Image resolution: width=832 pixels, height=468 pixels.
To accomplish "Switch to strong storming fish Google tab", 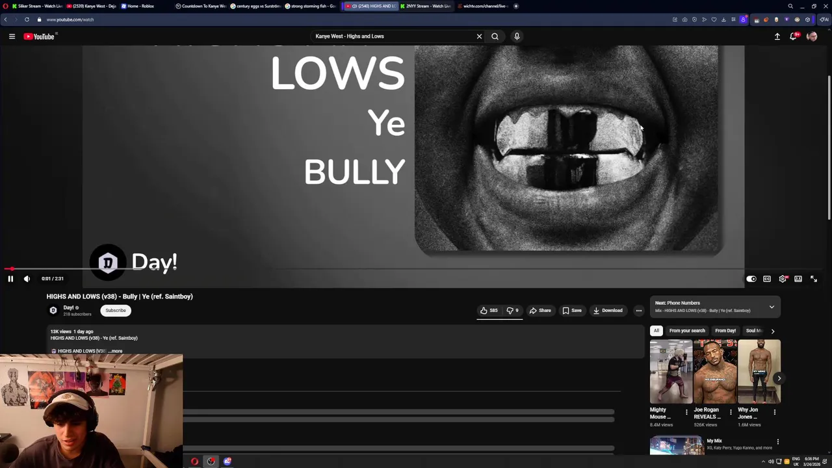I will [x=310, y=6].
